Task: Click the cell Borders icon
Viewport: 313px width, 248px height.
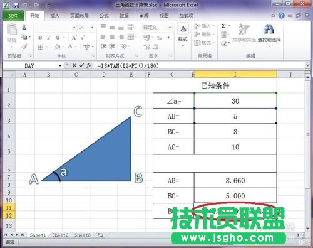Action: (41, 47)
